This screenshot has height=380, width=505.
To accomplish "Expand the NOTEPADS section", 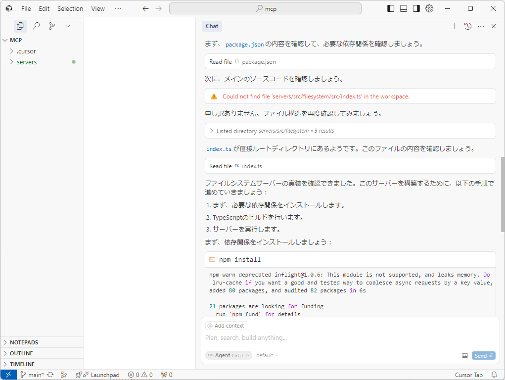I will pyautogui.click(x=24, y=342).
